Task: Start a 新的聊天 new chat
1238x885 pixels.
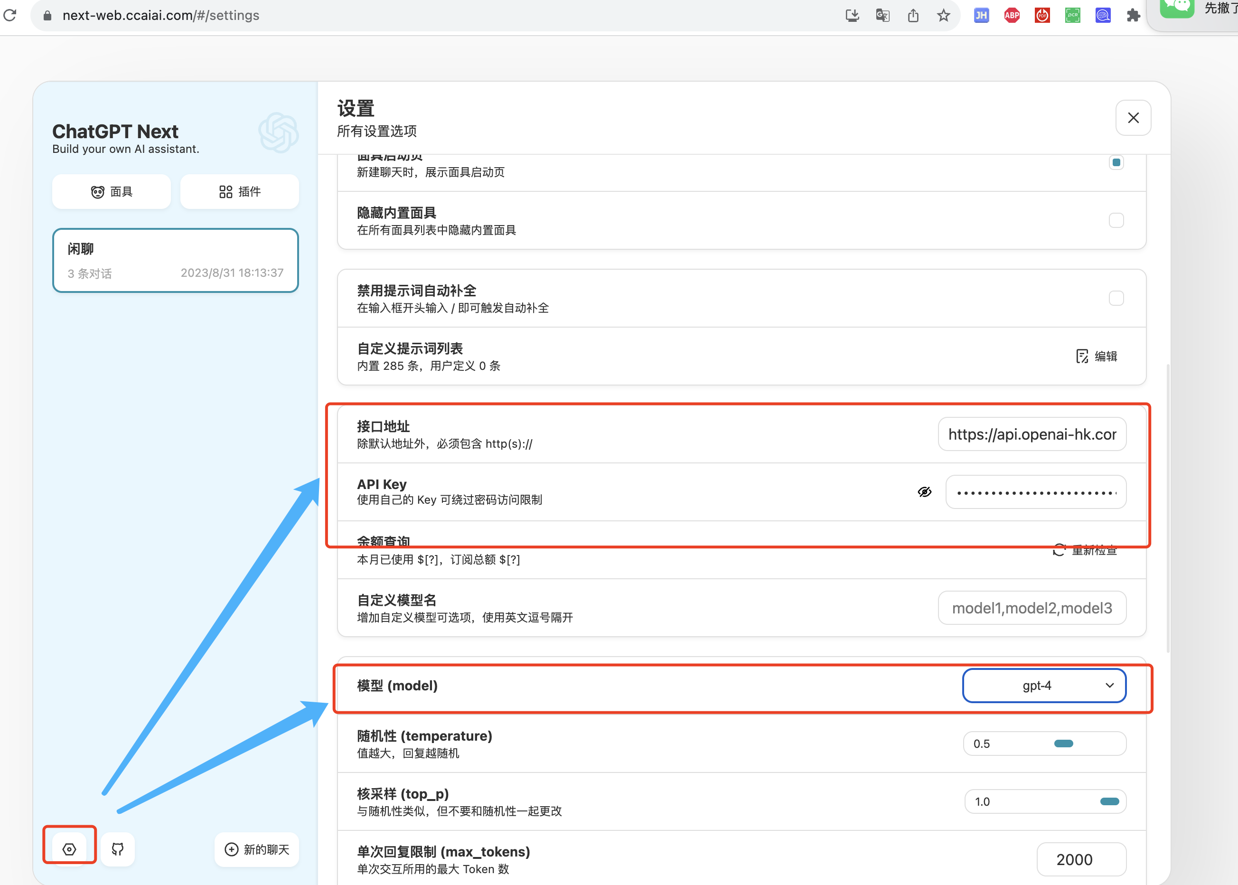Action: pos(257,849)
